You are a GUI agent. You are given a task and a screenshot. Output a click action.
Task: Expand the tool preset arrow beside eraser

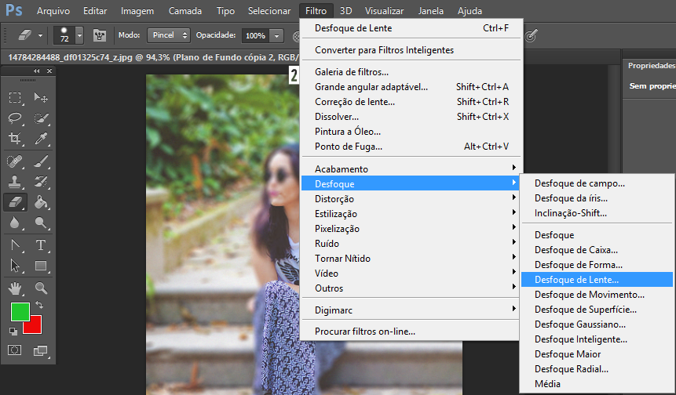coord(40,36)
